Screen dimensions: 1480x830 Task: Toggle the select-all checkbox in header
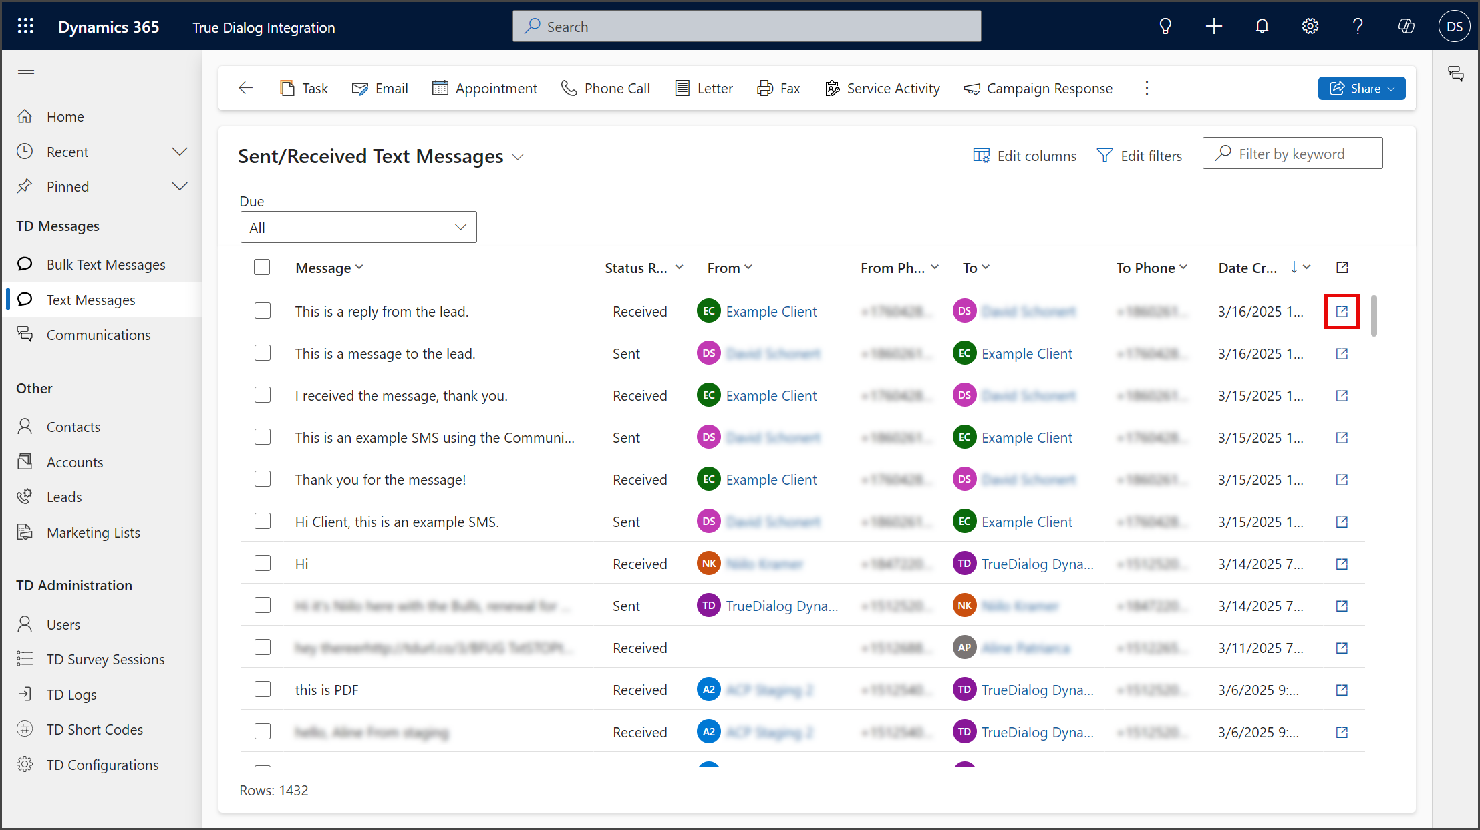pos(262,267)
